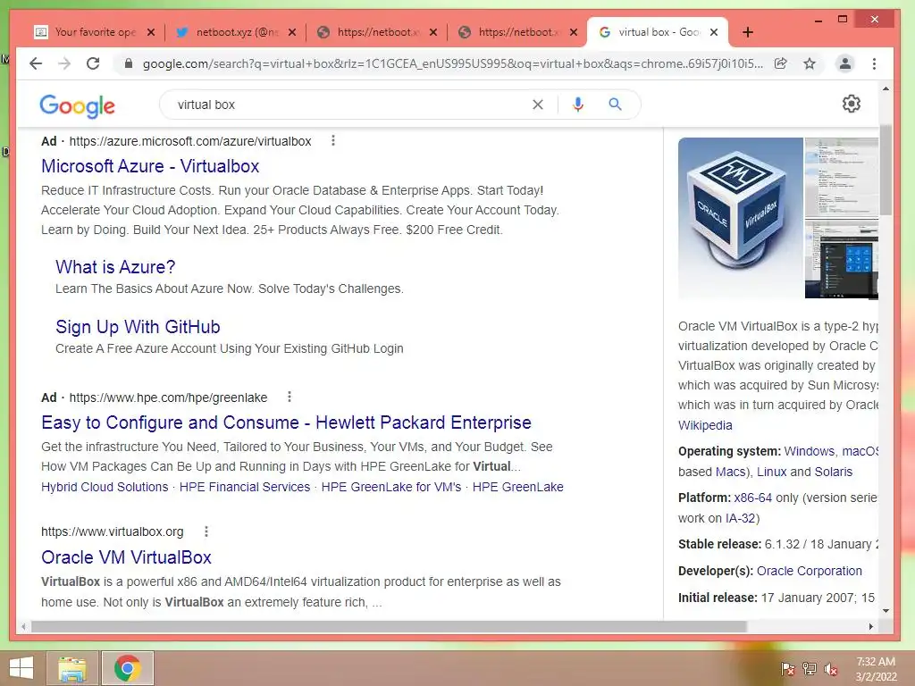This screenshot has width=915, height=686.
Task: Clear the search box with the X
Action: [x=537, y=105]
